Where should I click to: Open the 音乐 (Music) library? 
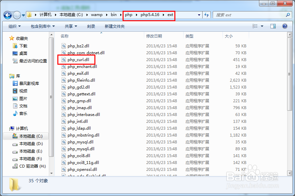click(21, 114)
